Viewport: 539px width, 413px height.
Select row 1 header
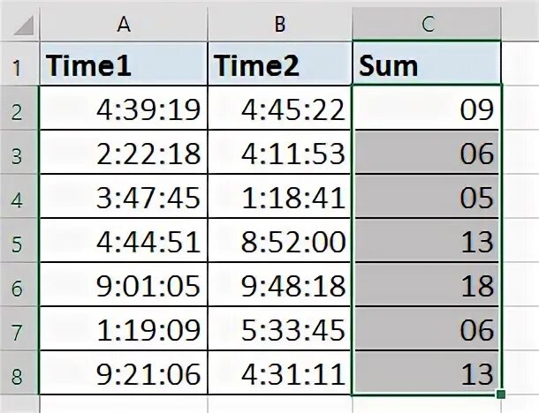[x=19, y=64]
